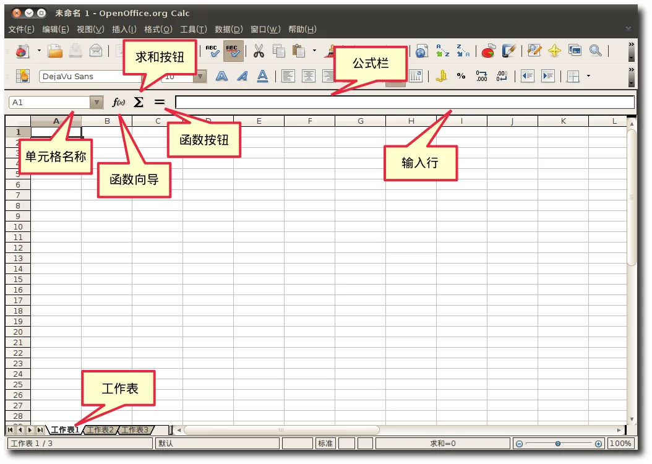Select row 10 header
The height and width of the screenshot is (464, 652).
pos(18,227)
